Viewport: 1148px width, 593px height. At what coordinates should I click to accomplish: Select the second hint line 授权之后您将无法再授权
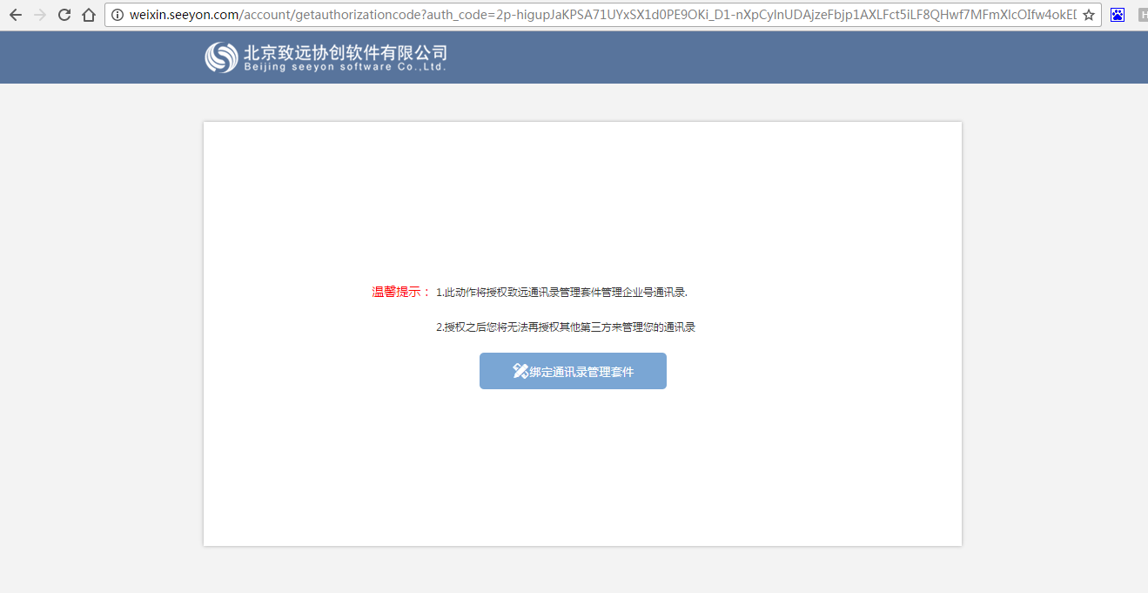pos(566,327)
